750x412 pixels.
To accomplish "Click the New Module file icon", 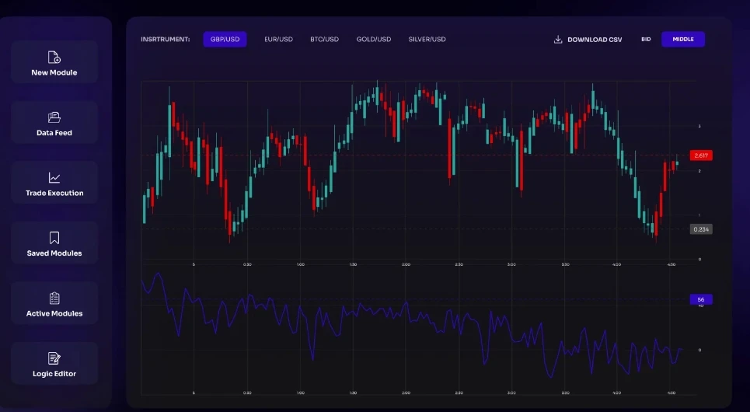I will pyautogui.click(x=54, y=58).
